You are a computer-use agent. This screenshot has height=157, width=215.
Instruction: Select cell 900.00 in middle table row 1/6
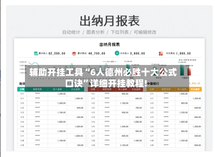pos(138,131)
